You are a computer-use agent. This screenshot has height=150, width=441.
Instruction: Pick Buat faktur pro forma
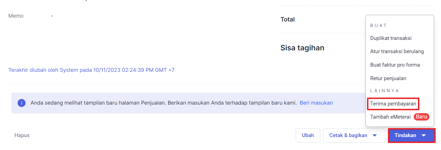(x=395, y=65)
